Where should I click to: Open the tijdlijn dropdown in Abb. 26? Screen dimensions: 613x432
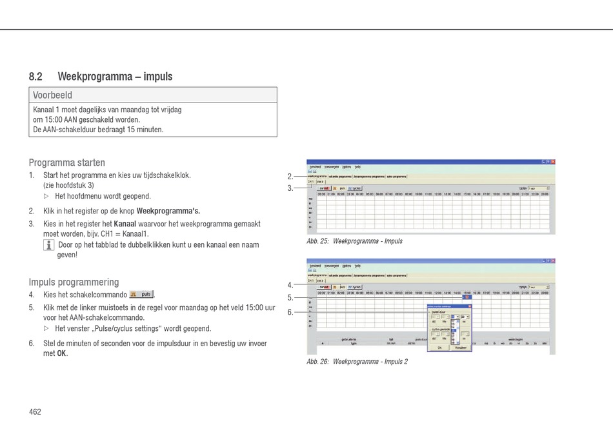coord(539,287)
